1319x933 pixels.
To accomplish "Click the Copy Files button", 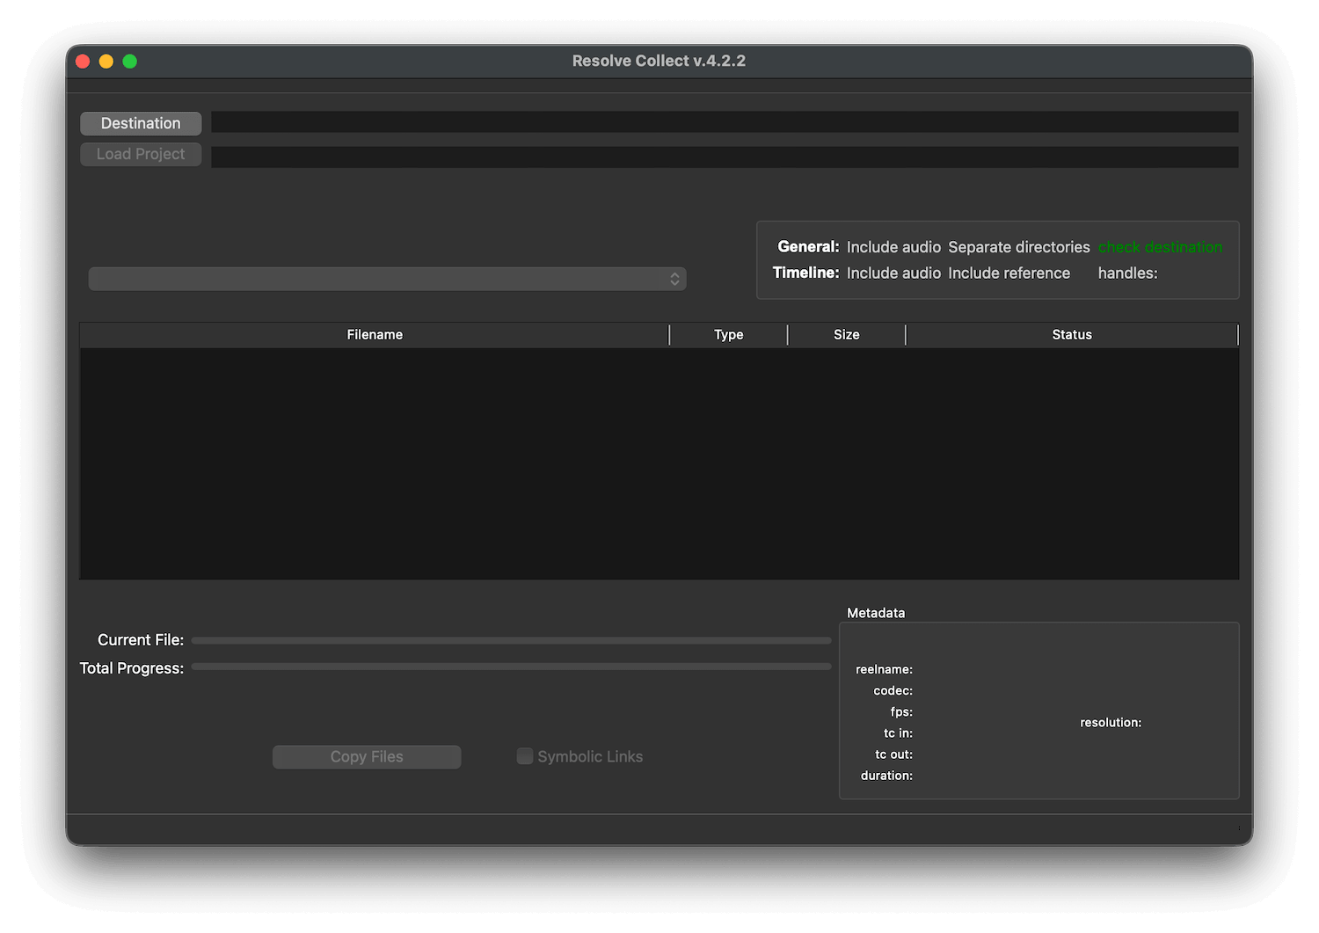I will pos(367,757).
